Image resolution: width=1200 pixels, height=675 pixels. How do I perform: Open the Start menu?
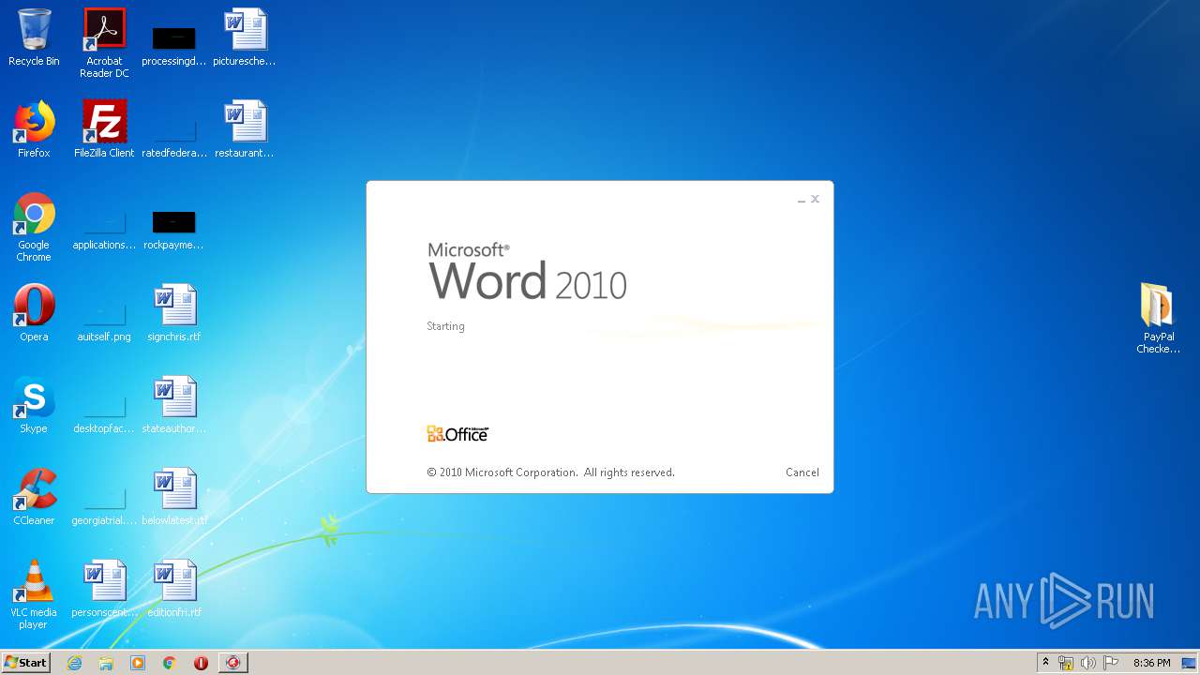tap(25, 663)
